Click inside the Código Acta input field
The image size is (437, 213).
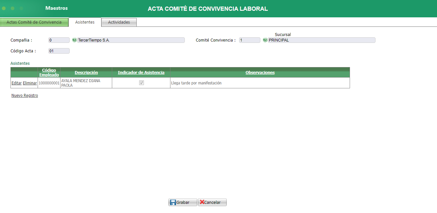pyautogui.click(x=59, y=51)
